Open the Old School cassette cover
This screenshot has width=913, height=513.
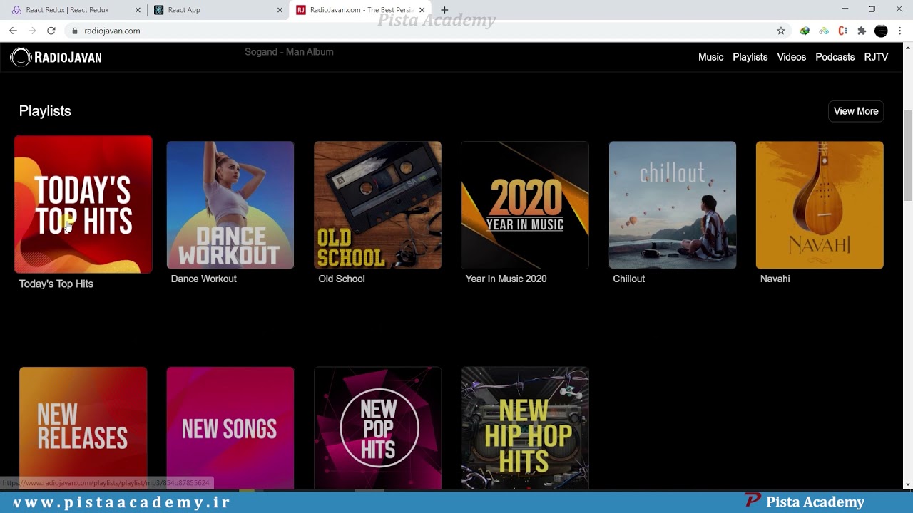click(377, 205)
